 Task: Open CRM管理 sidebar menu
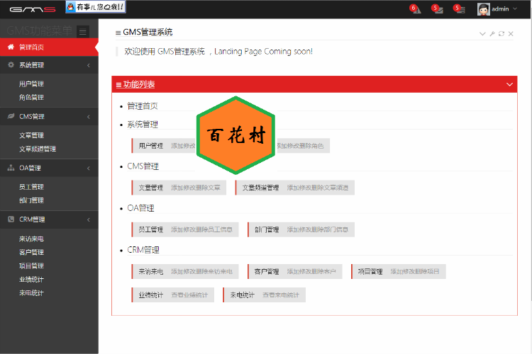(x=49, y=219)
